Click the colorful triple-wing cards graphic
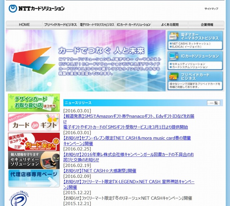The image size is (230, 206). (34, 60)
